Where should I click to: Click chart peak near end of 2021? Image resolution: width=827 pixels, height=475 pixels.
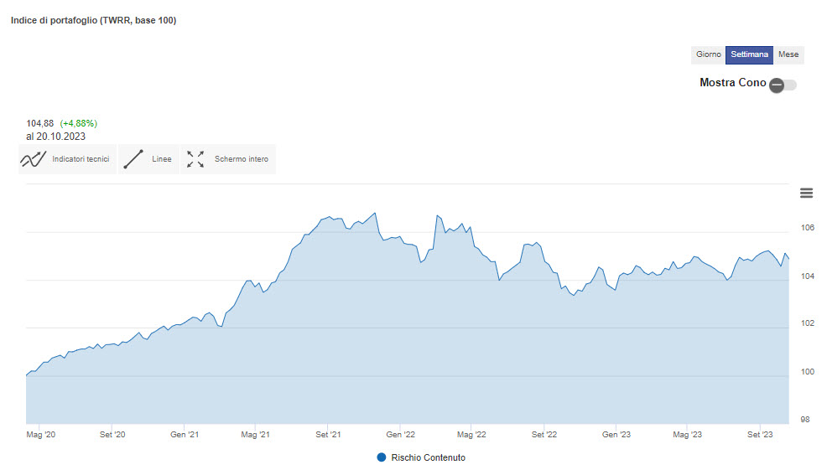coord(375,214)
